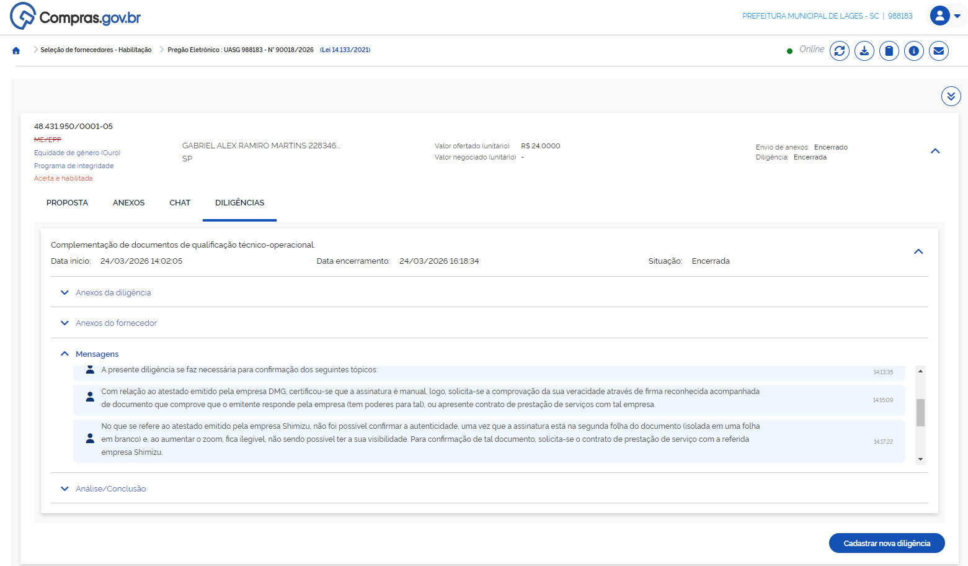968x566 pixels.
Task: Click the user avatar on Shimizu message
Action: (x=90, y=438)
